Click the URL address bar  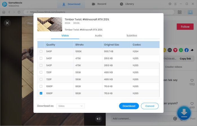tap(99, 12)
